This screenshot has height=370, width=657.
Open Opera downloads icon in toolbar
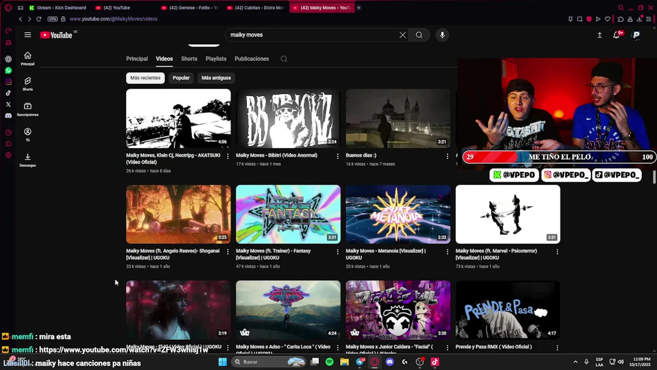tap(640, 19)
